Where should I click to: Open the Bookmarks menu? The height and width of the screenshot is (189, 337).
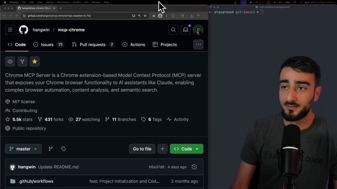[63, 2]
